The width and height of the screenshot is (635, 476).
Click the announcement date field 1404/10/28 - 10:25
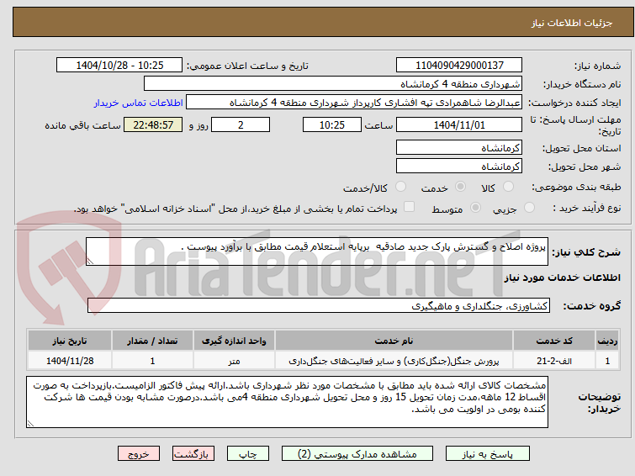[x=119, y=66]
